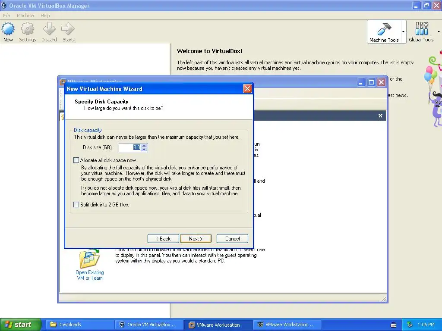The width and height of the screenshot is (442, 331).
Task: Click the 1:06 PM clock
Action: click(426, 325)
